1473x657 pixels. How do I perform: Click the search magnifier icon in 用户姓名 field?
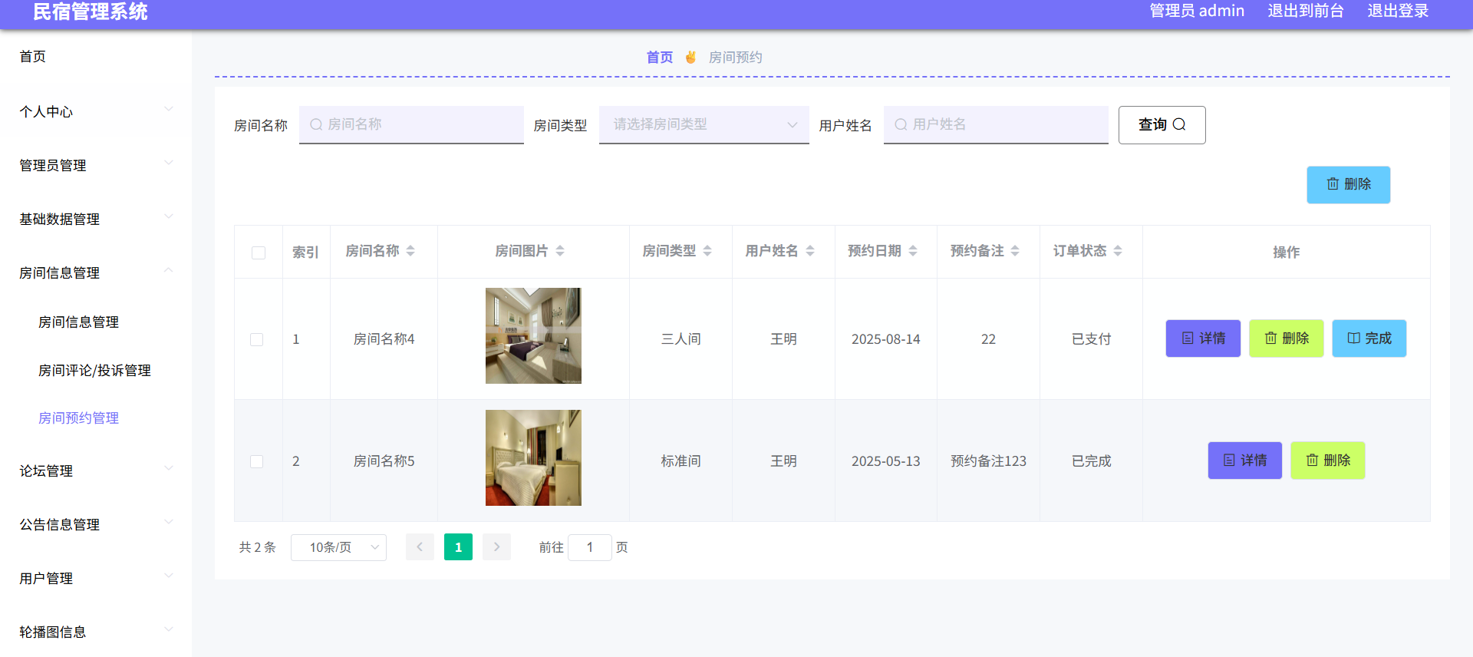pos(901,124)
